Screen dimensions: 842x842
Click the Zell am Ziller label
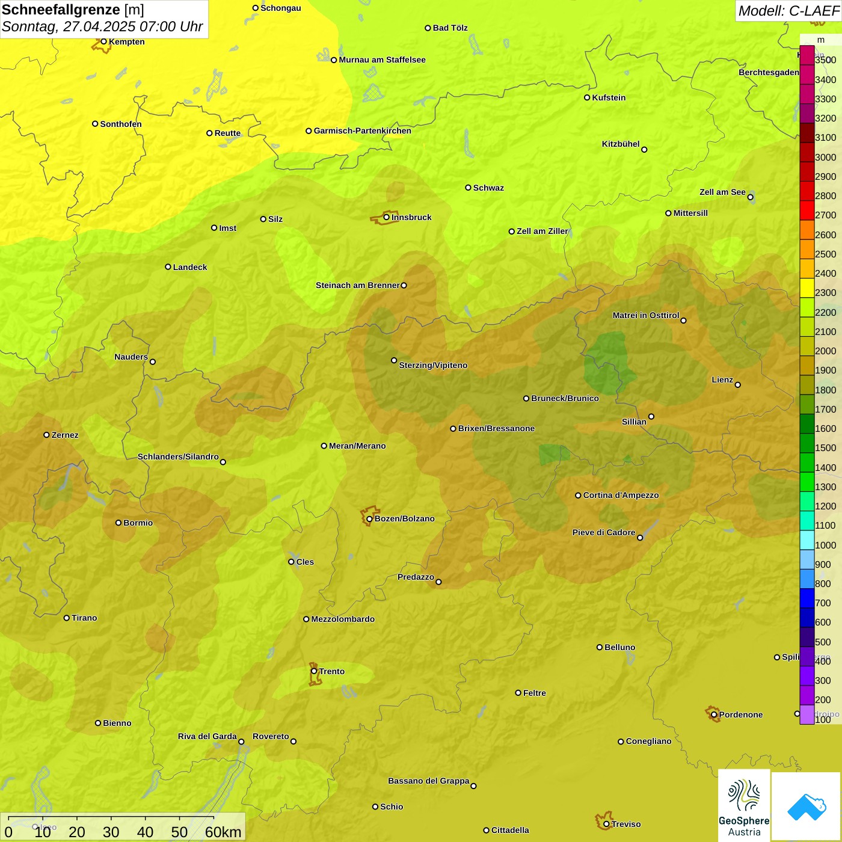542,231
